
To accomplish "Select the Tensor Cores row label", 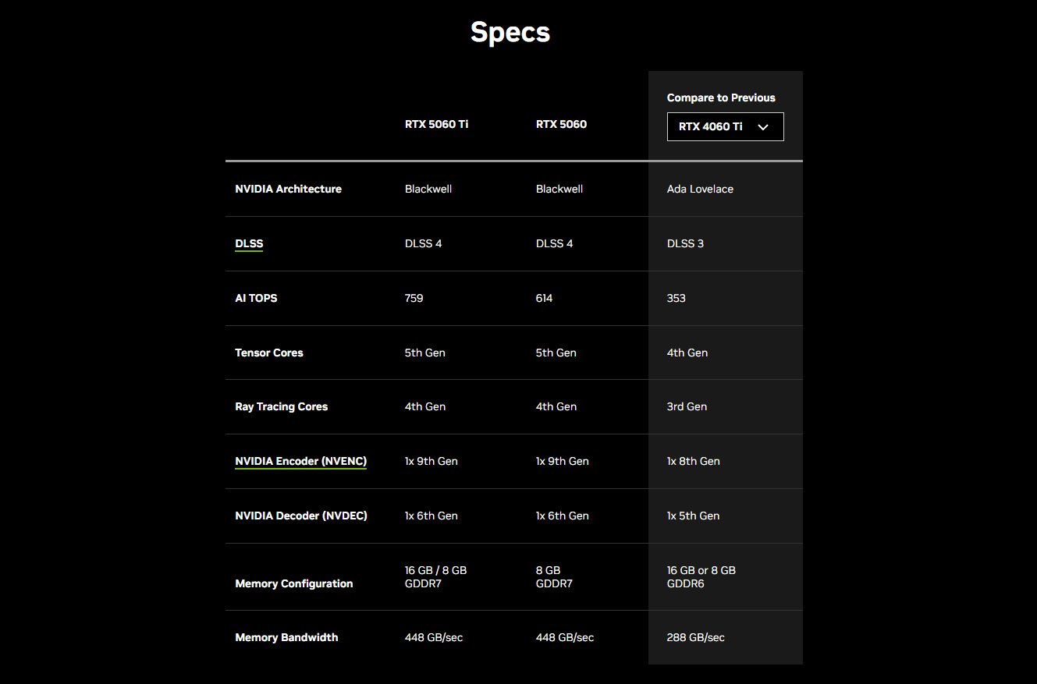I will tap(268, 353).
